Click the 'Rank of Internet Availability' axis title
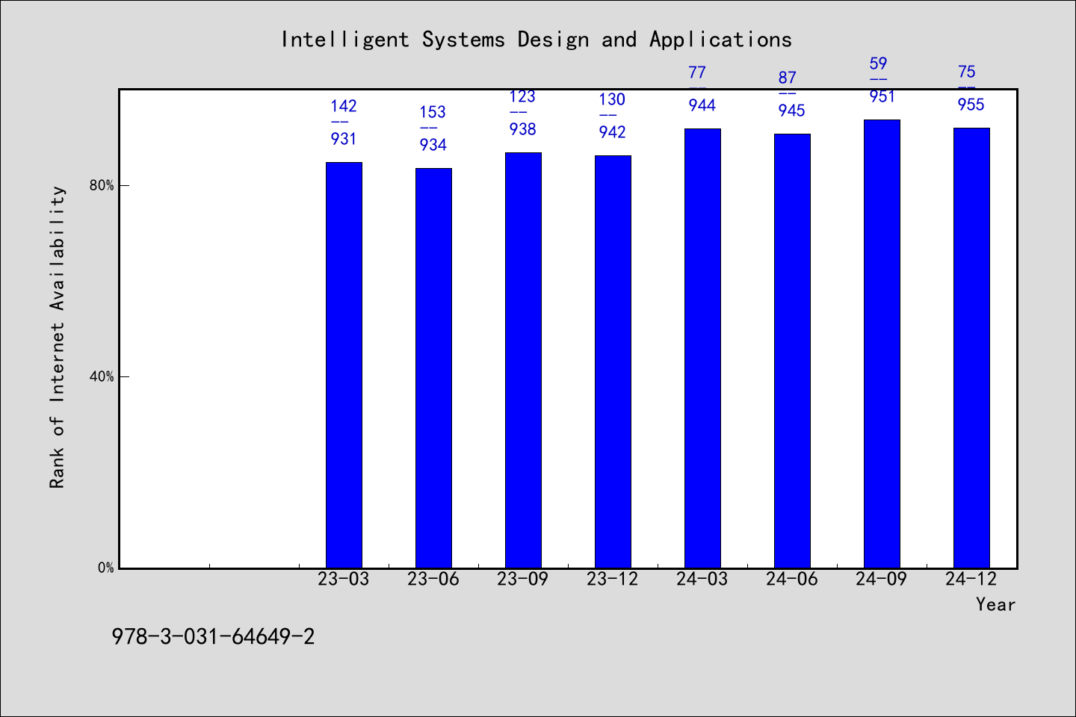 [x=58, y=337]
